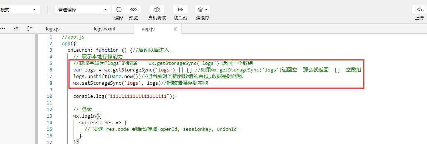The image size is (427, 144).
Task: Click the upload cloud icon
Action: 419,10
